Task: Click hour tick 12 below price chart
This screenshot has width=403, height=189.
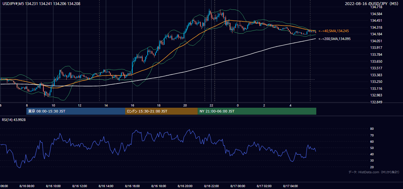Action: pyautogui.click(x=80, y=105)
